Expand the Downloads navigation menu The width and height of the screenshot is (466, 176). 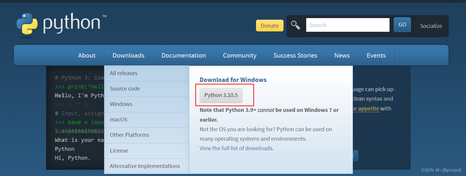[x=129, y=56]
